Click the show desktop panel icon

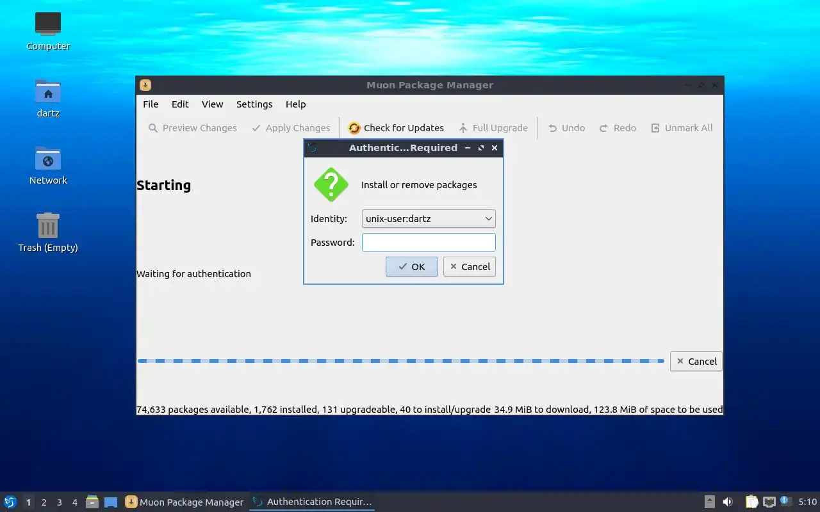pos(111,502)
